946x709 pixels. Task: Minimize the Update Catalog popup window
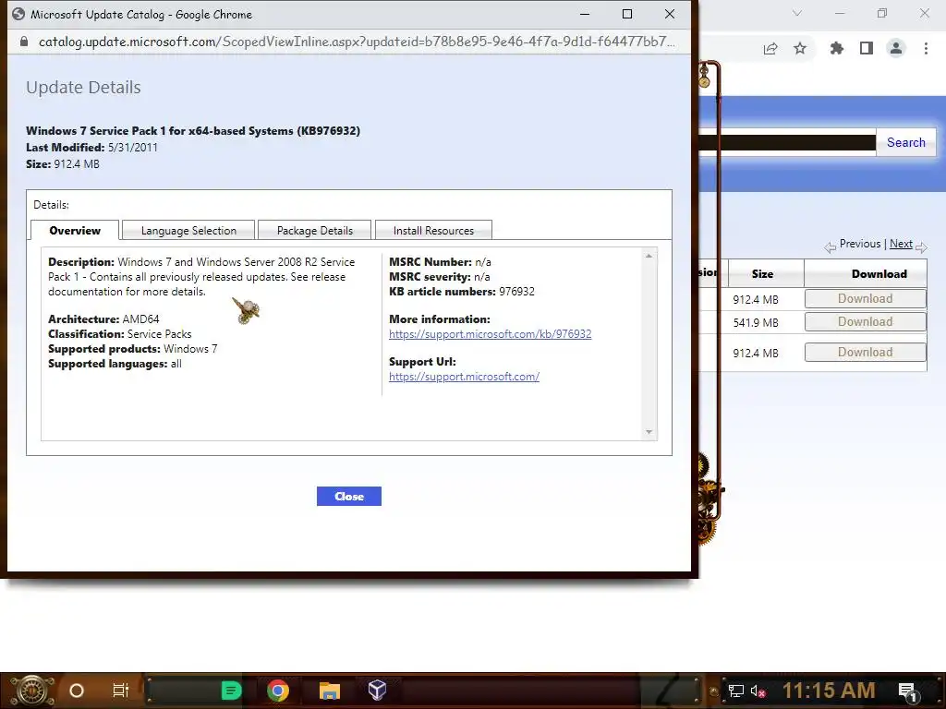tap(585, 14)
